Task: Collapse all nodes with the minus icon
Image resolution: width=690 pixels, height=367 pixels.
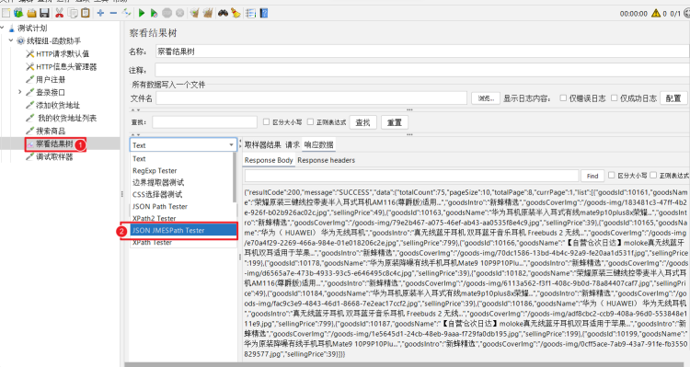Action: (x=113, y=13)
